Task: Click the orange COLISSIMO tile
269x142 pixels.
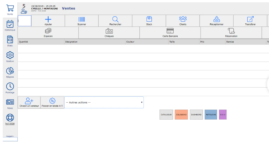Action: (181, 115)
